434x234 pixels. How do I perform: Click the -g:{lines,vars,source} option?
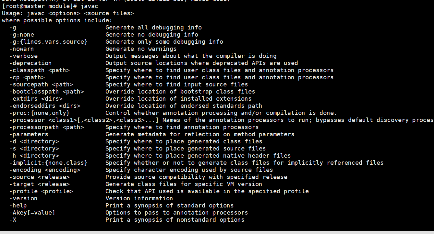(x=48, y=42)
